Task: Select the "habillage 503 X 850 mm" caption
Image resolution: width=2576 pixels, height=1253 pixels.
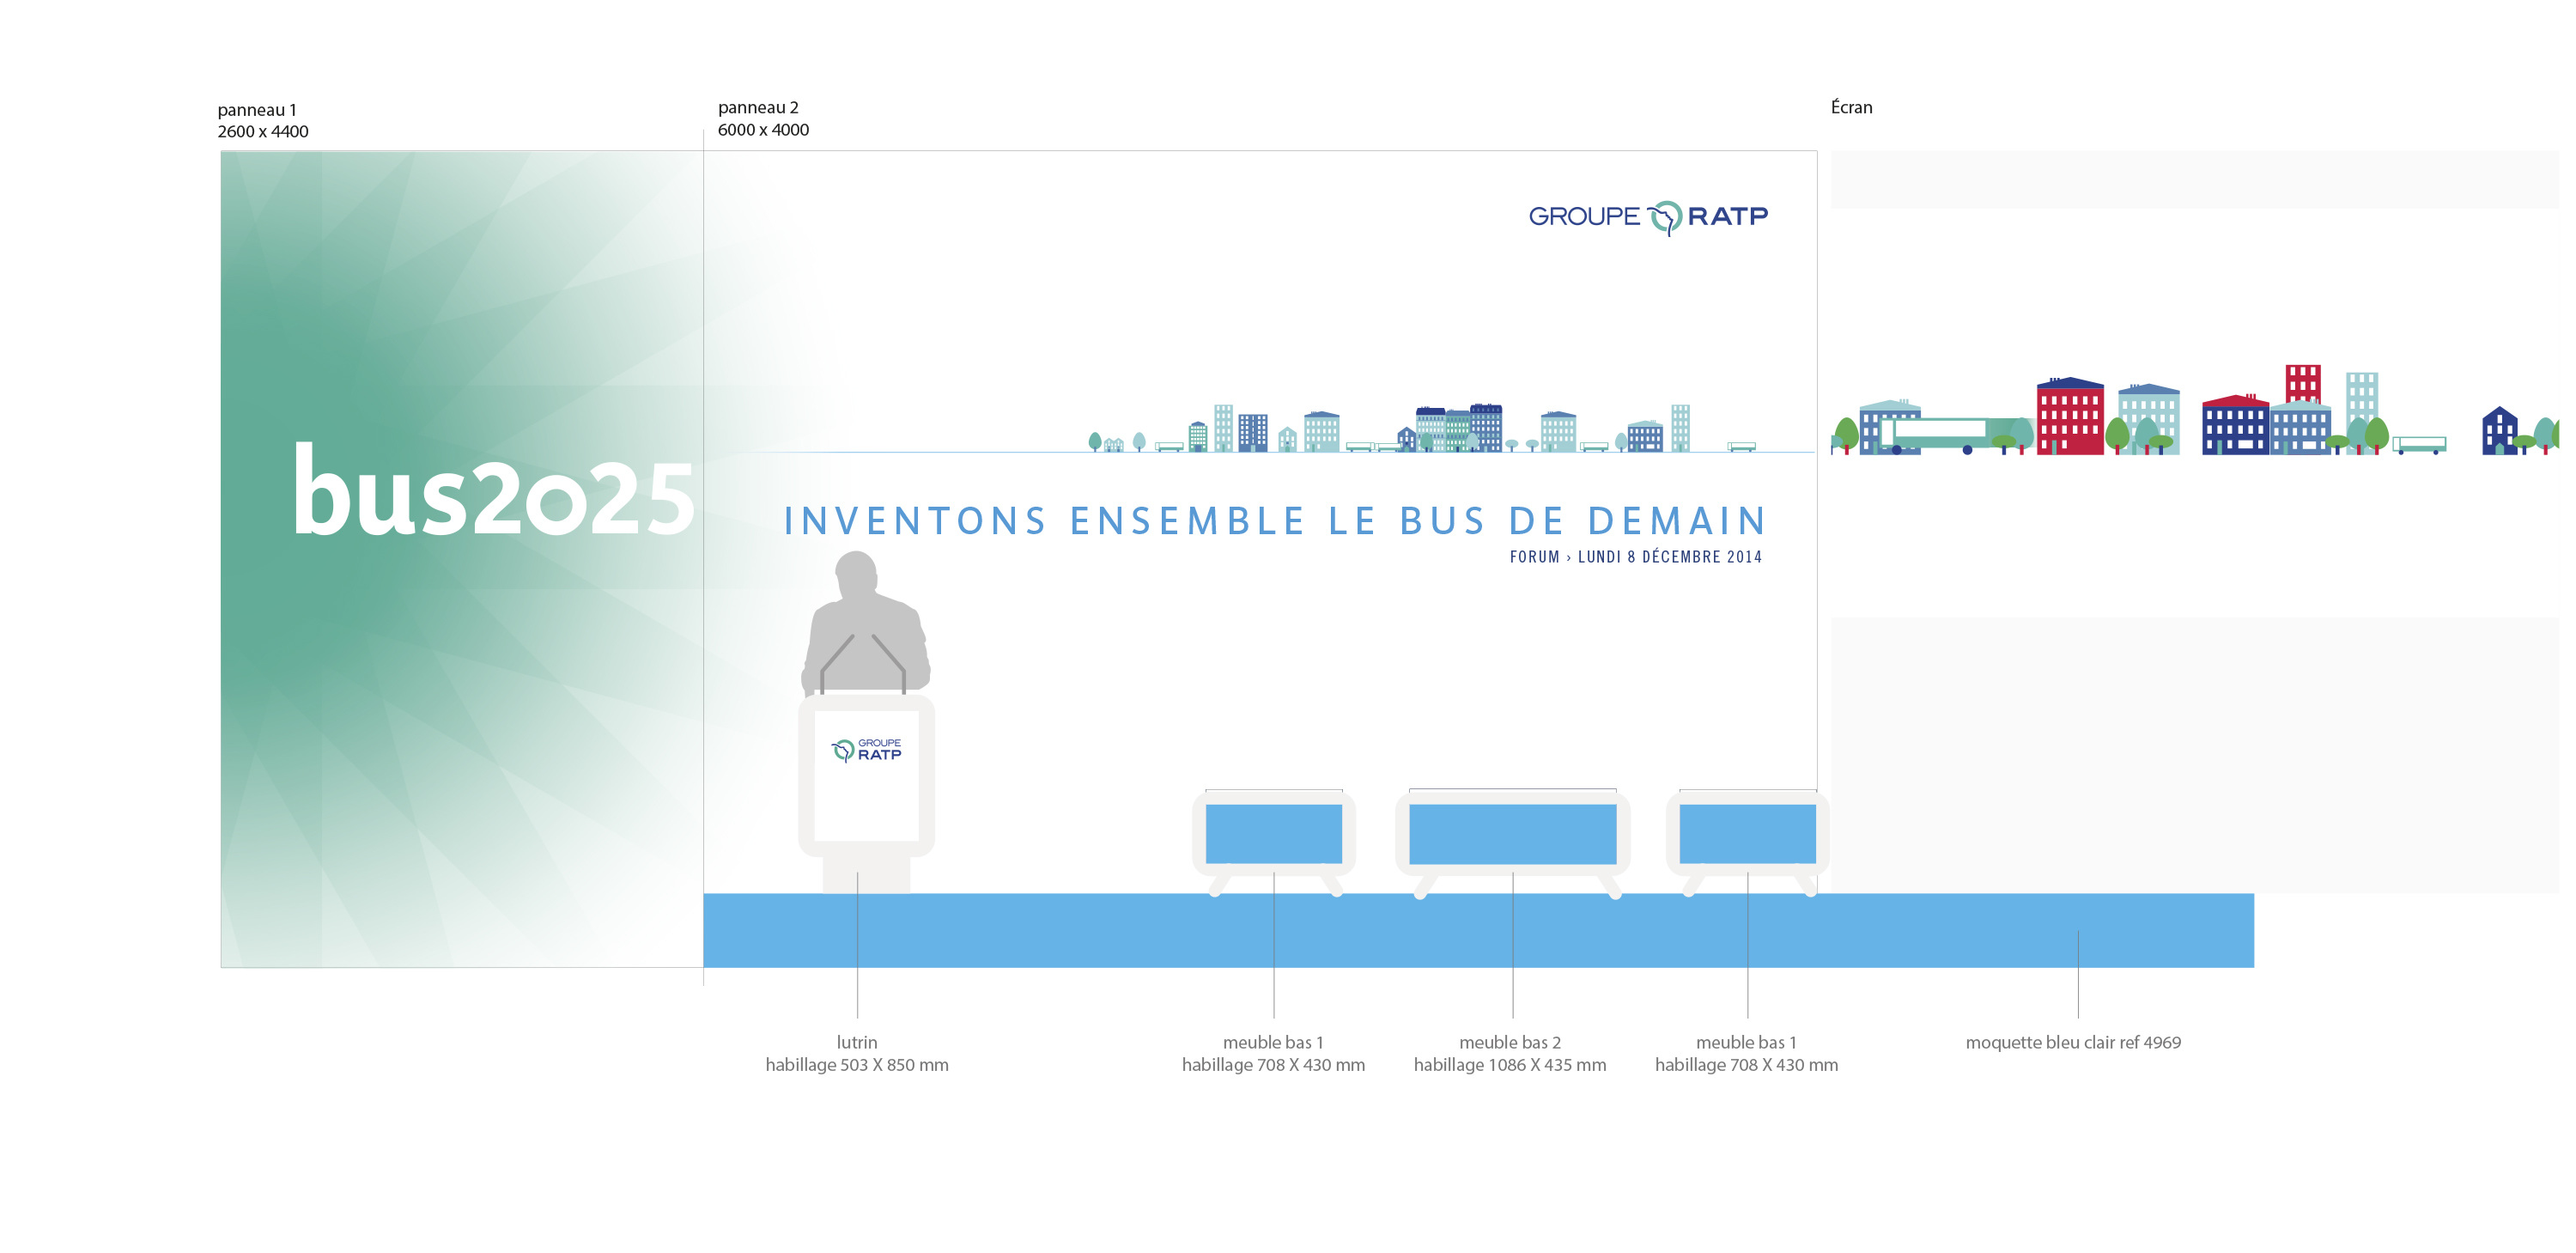Action: 857,1065
